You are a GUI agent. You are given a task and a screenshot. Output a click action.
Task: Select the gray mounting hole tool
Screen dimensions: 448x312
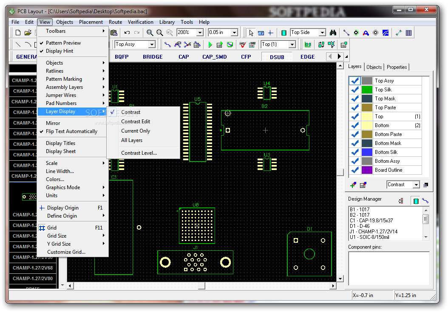coord(376,33)
